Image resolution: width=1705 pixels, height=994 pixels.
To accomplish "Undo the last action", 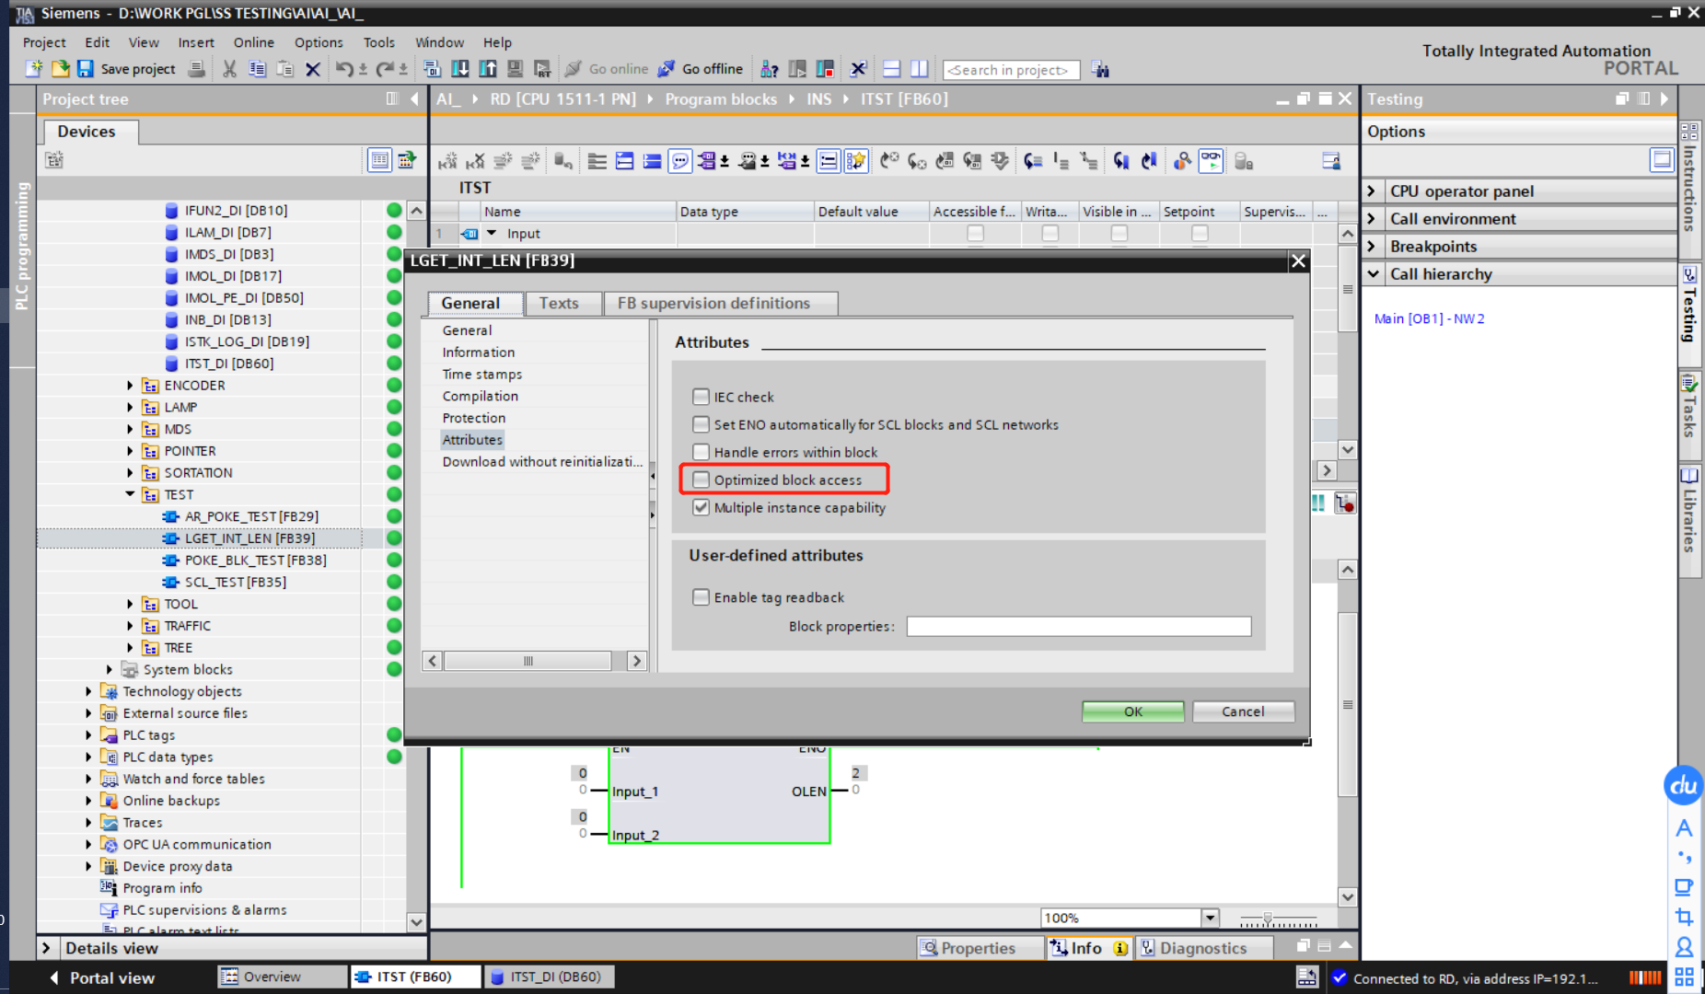I will (344, 69).
